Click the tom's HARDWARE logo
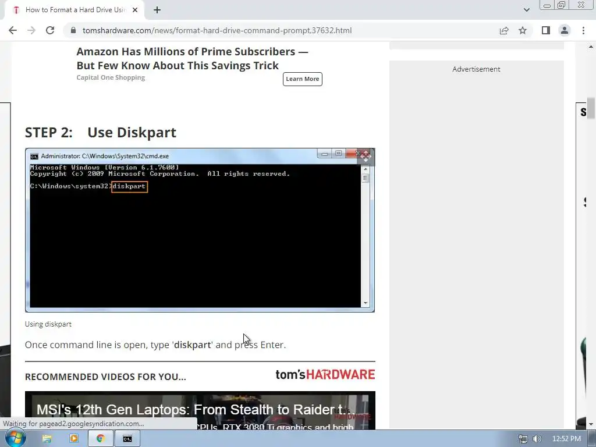Viewport: 596px width, 447px height. click(325, 375)
